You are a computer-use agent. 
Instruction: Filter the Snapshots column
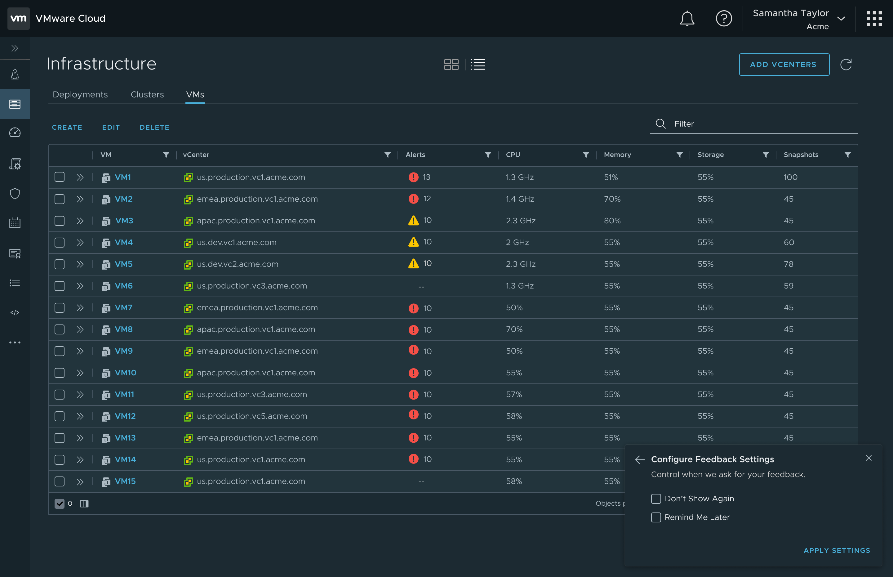[848, 155]
